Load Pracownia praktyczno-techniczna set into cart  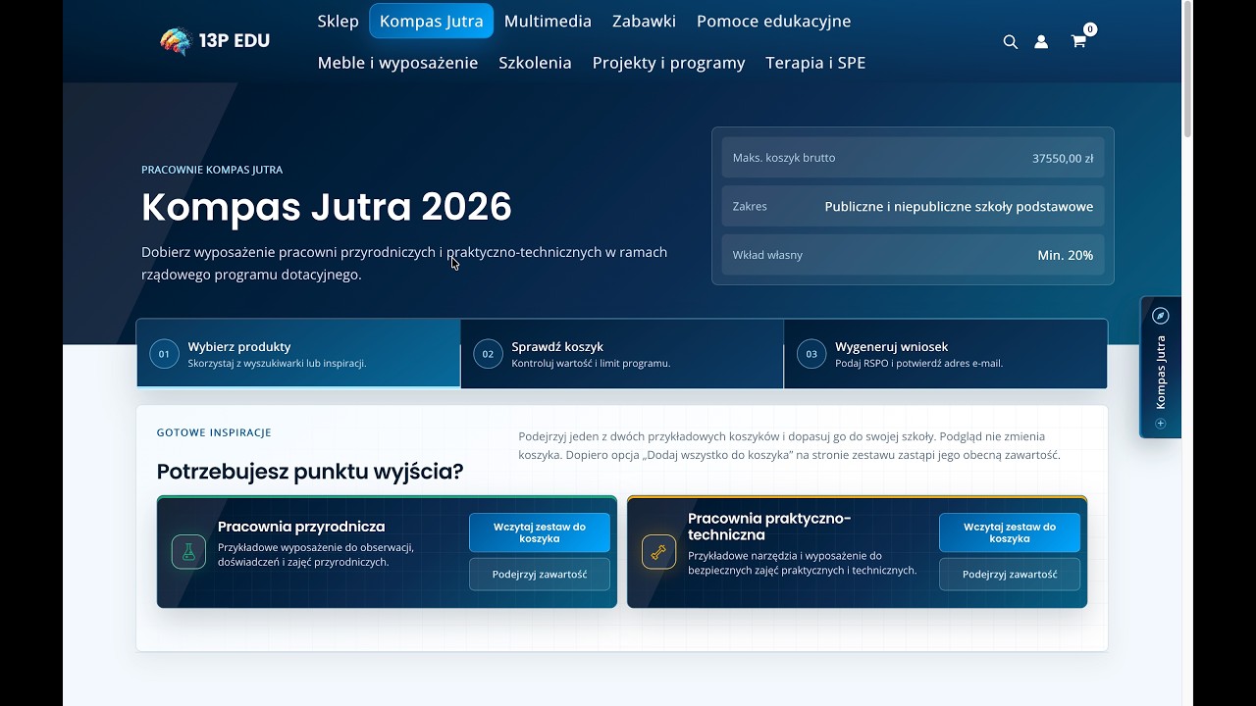[1010, 532]
